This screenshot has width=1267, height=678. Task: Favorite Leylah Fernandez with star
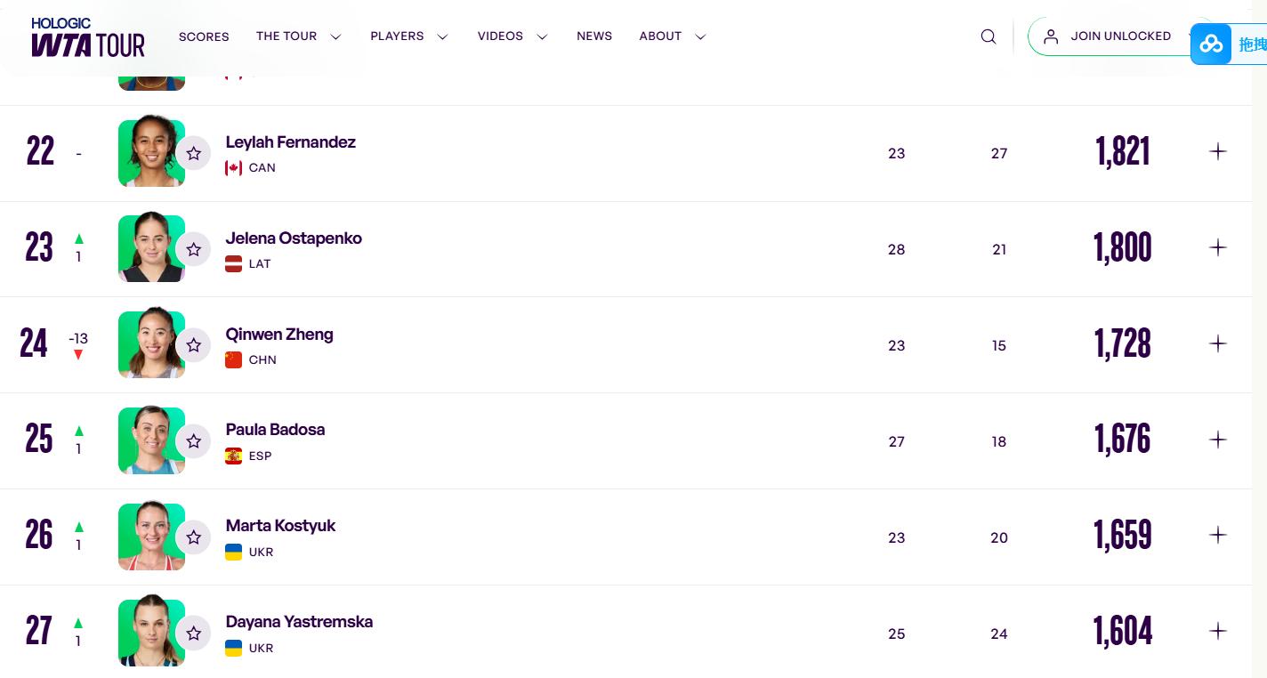193,153
